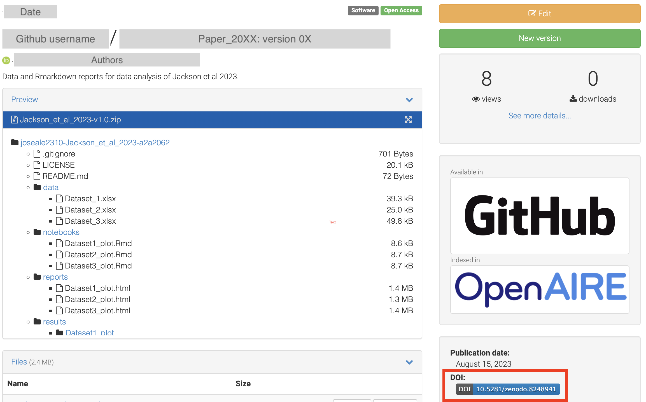The width and height of the screenshot is (646, 402).
Task: Click the Files panel title
Action: pyautogui.click(x=19, y=362)
